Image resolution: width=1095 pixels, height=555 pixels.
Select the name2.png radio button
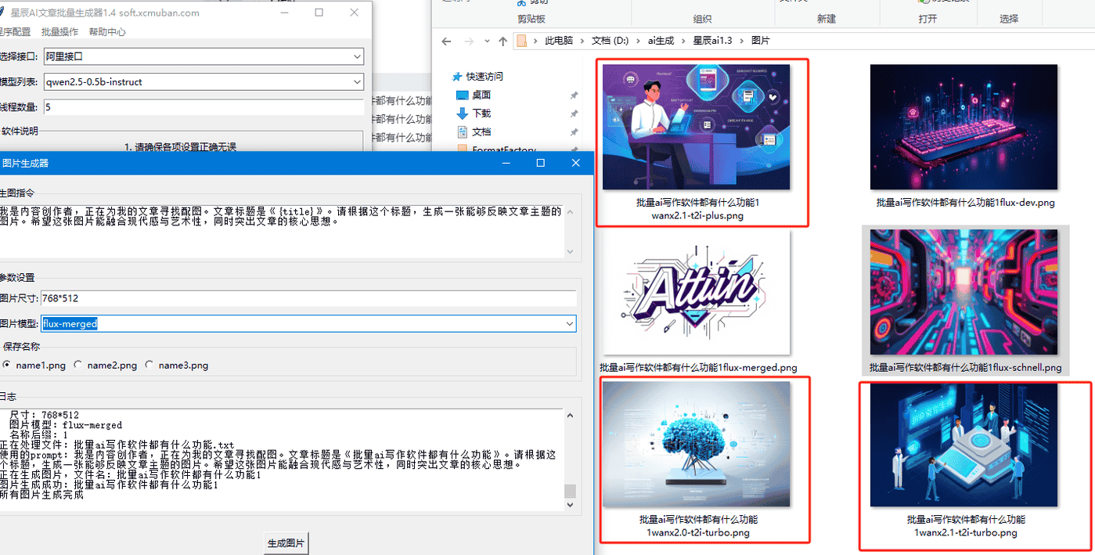pos(78,365)
